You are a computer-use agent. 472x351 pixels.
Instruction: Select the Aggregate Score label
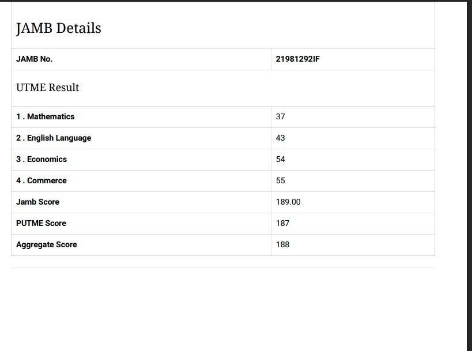tap(47, 244)
